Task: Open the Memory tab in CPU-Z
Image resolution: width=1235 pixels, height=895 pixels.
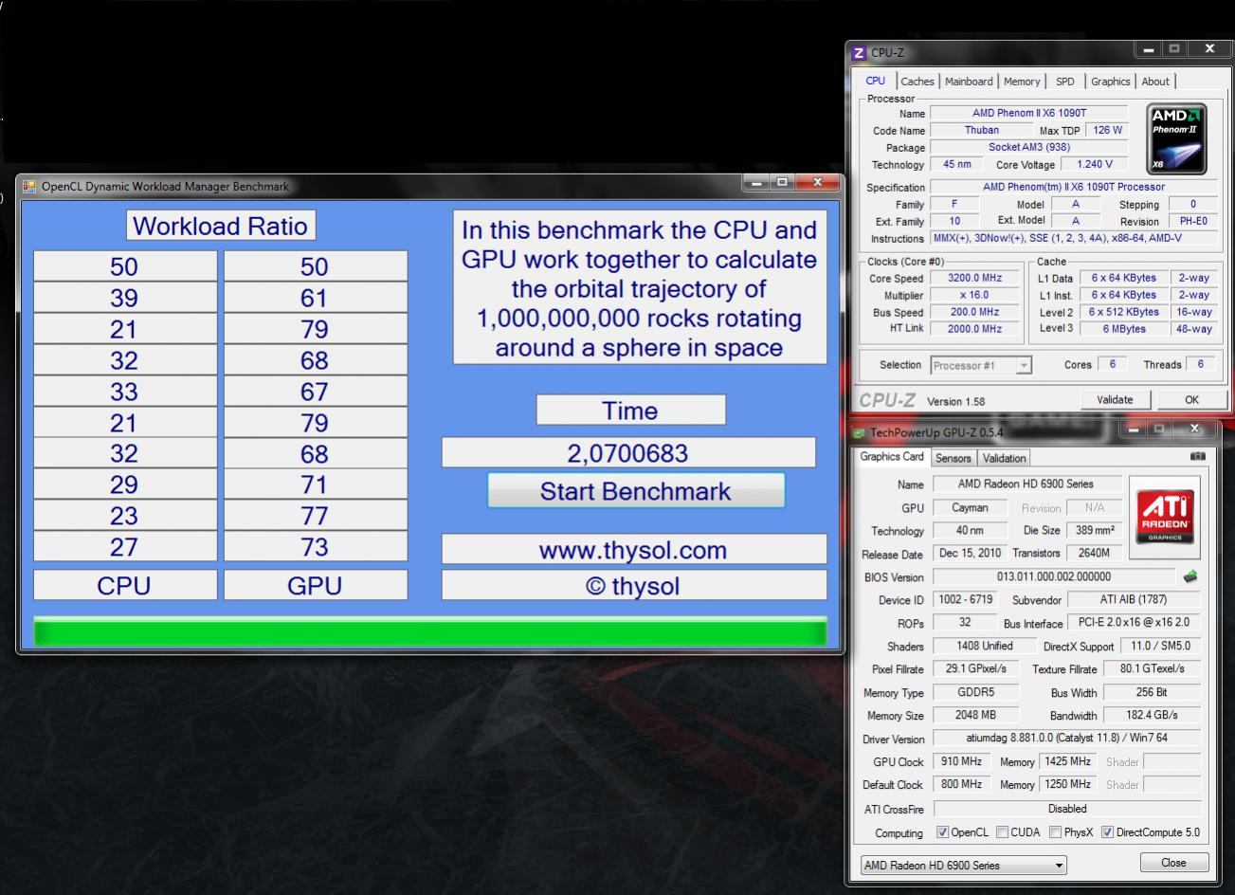Action: [1022, 82]
